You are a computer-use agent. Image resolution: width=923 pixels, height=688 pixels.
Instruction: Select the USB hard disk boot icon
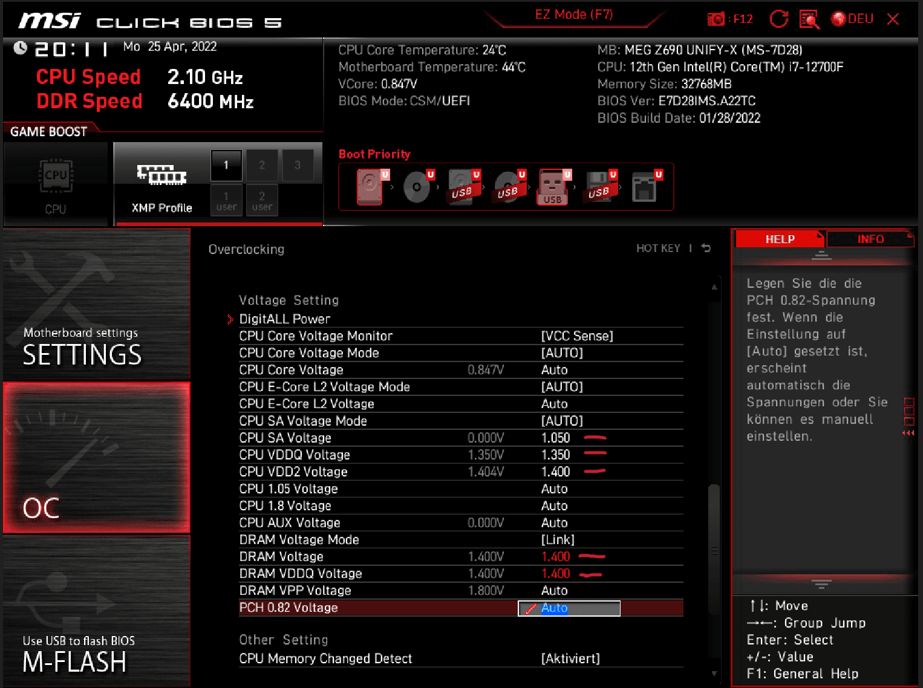coord(464,187)
